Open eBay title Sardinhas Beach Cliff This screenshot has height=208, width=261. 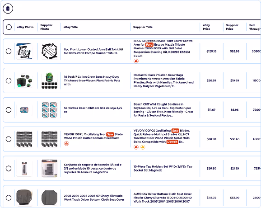[93, 110]
